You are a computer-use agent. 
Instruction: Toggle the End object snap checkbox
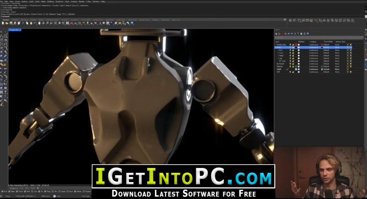2,192
